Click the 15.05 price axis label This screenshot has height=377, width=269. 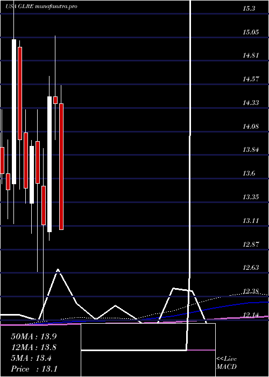(x=251, y=32)
